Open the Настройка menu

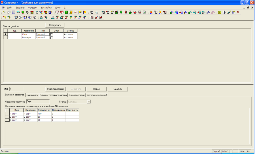click(x=46, y=8)
